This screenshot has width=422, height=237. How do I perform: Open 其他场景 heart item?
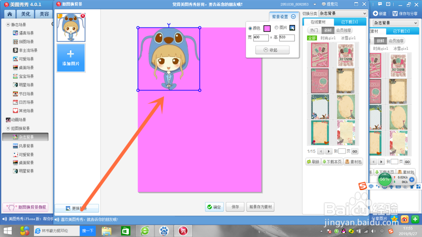tap(23, 110)
